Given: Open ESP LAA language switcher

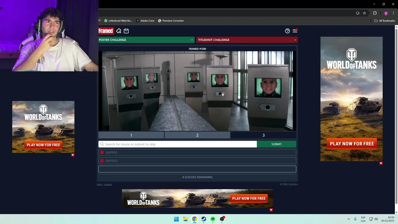Looking at the screenshot, I should point(363,219).
